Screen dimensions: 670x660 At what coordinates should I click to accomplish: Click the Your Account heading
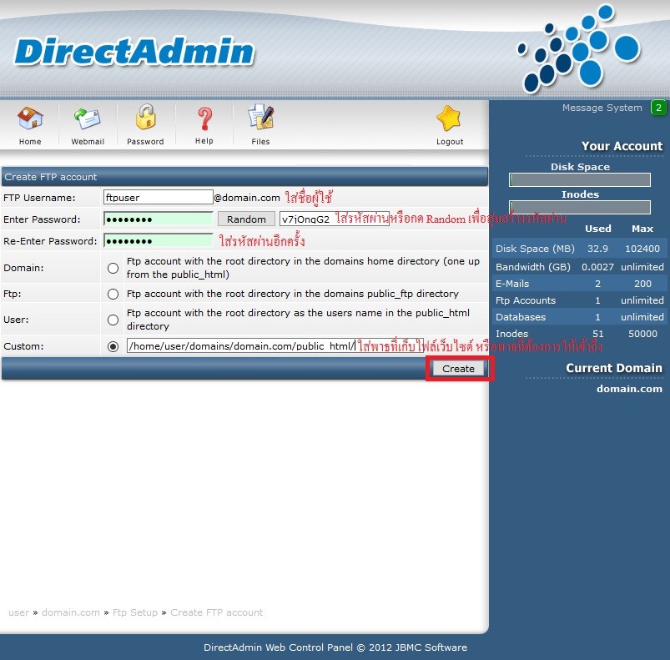coord(622,146)
